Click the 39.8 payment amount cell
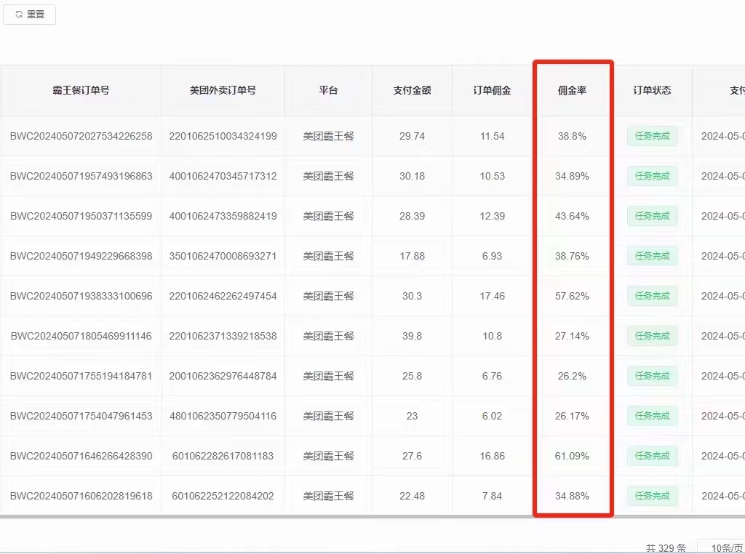This screenshot has width=745, height=554. (x=412, y=336)
